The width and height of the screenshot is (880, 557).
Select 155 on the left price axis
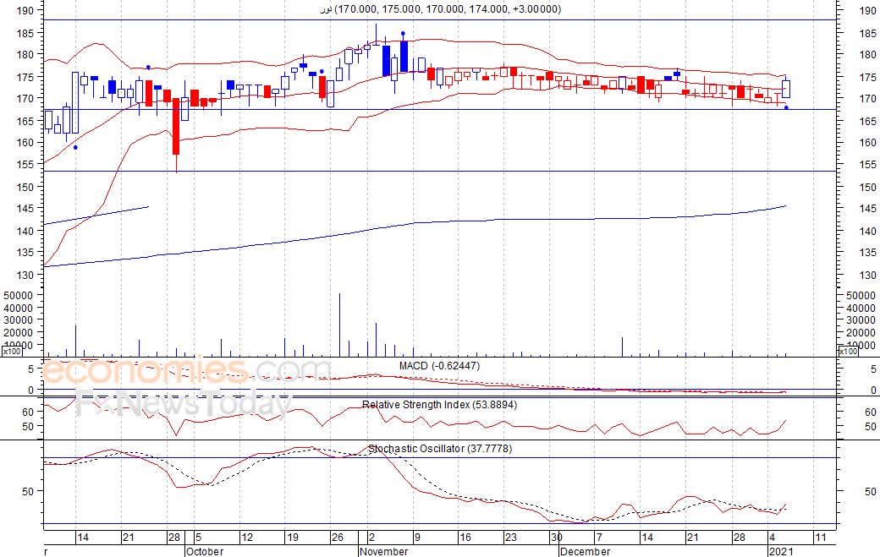[25, 165]
